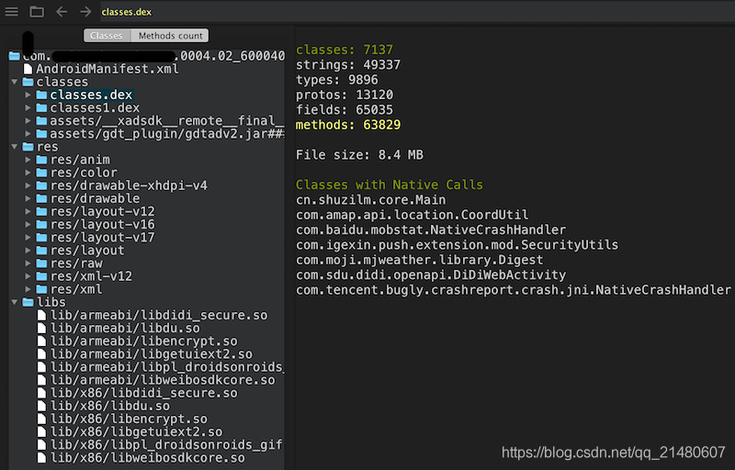Click the classes.dex title in the toolbar

[x=127, y=12]
